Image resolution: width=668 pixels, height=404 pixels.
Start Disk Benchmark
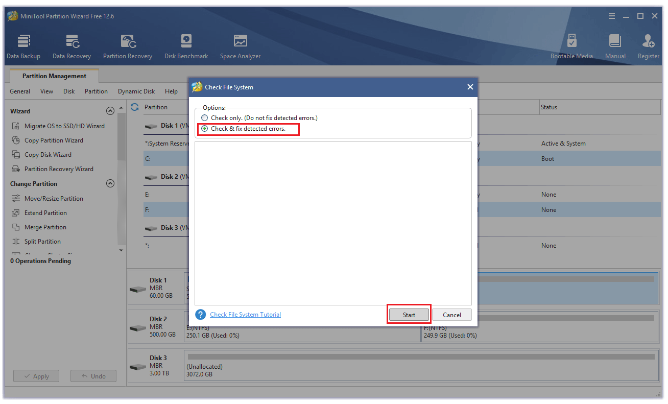click(186, 46)
